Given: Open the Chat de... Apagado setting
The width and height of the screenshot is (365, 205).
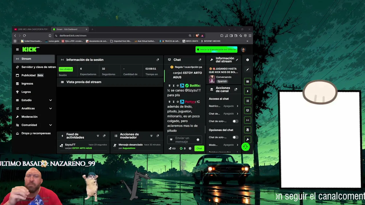Looking at the screenshot, I should point(224,114).
